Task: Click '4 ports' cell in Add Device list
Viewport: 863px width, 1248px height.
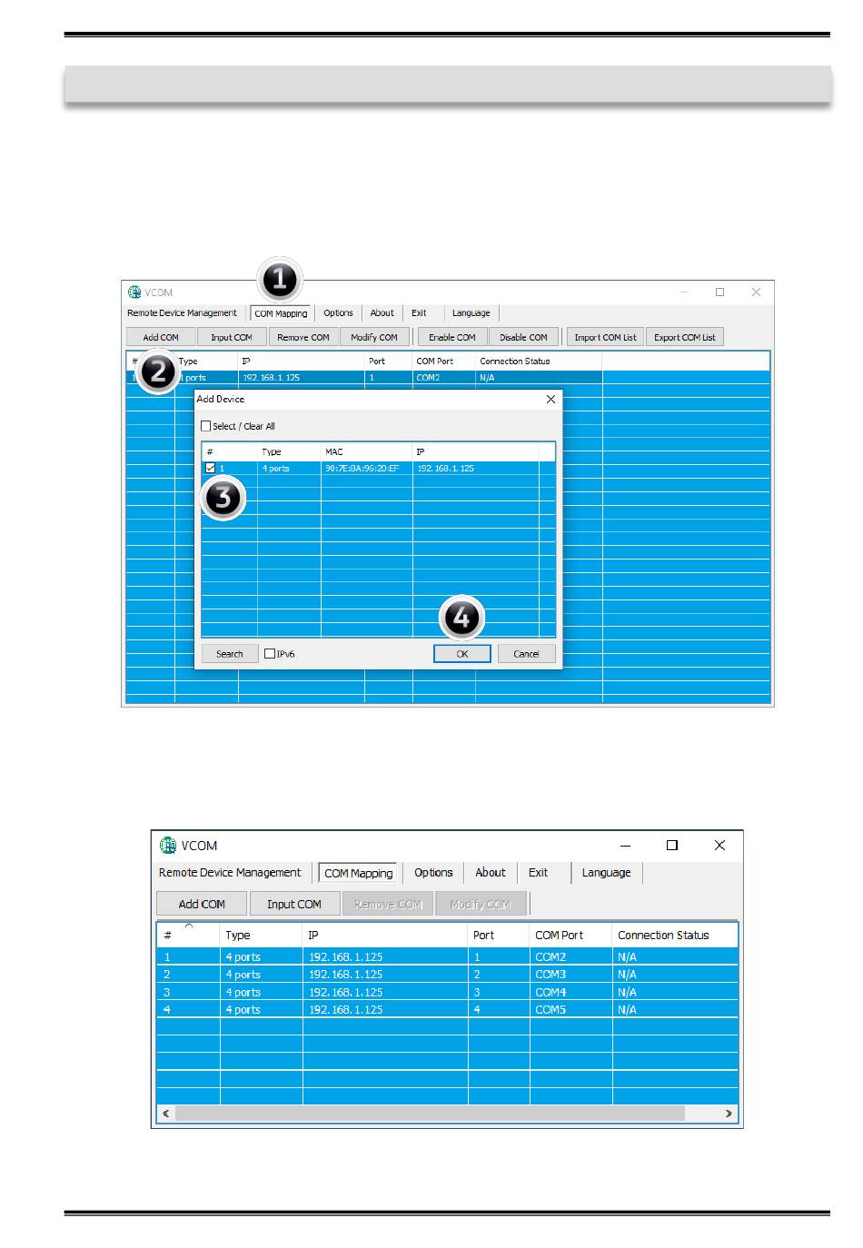Action: point(276,469)
